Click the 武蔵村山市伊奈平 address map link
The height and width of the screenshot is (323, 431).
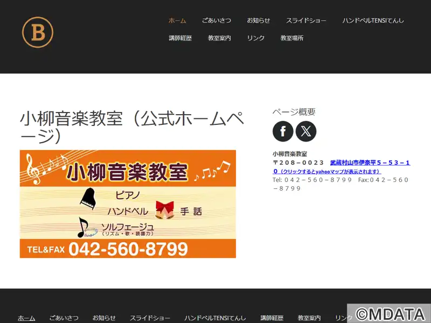coord(342,167)
